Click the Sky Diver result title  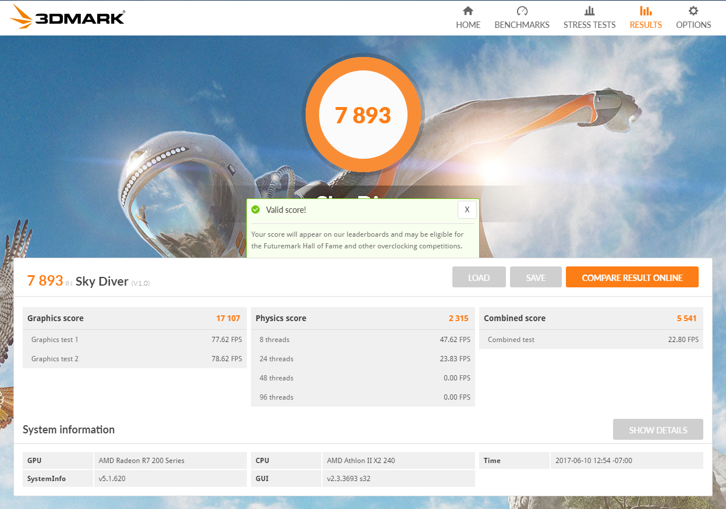(102, 282)
